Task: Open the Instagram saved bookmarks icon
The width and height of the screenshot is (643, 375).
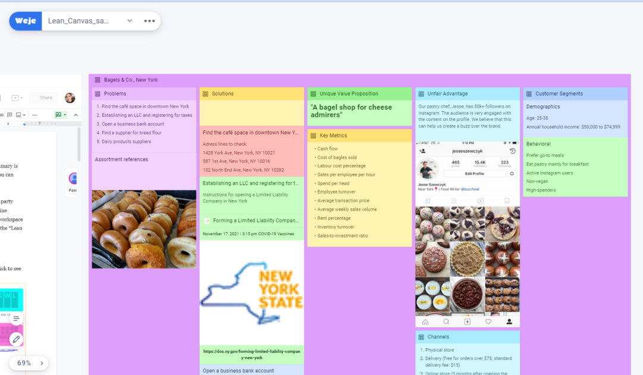Action: click(x=507, y=201)
